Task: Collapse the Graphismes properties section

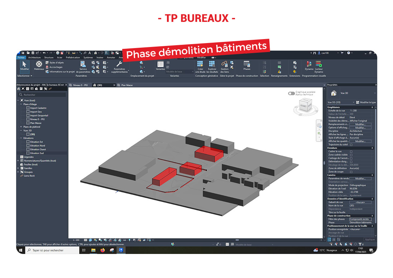Action: coord(372,107)
